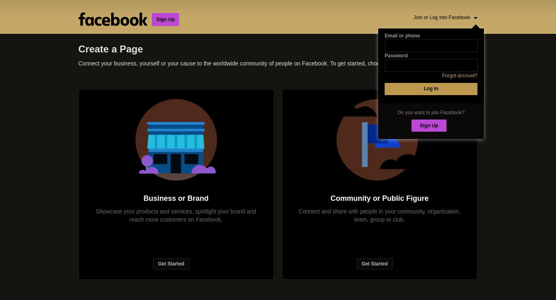556x300 pixels.
Task: Click the Email or phone label
Action: coord(402,36)
